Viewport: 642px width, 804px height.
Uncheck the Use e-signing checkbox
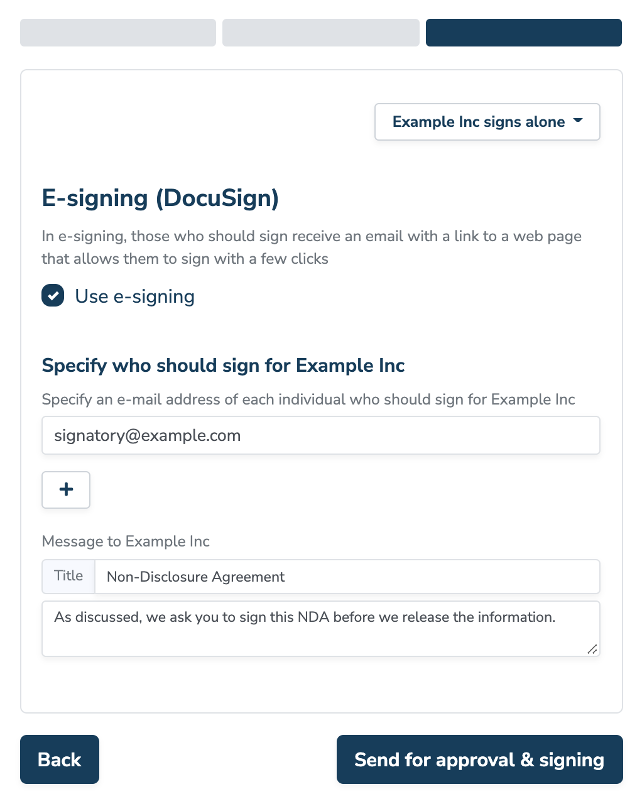pyautogui.click(x=53, y=296)
